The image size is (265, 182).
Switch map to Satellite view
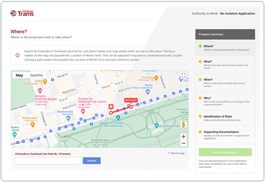(x=36, y=75)
